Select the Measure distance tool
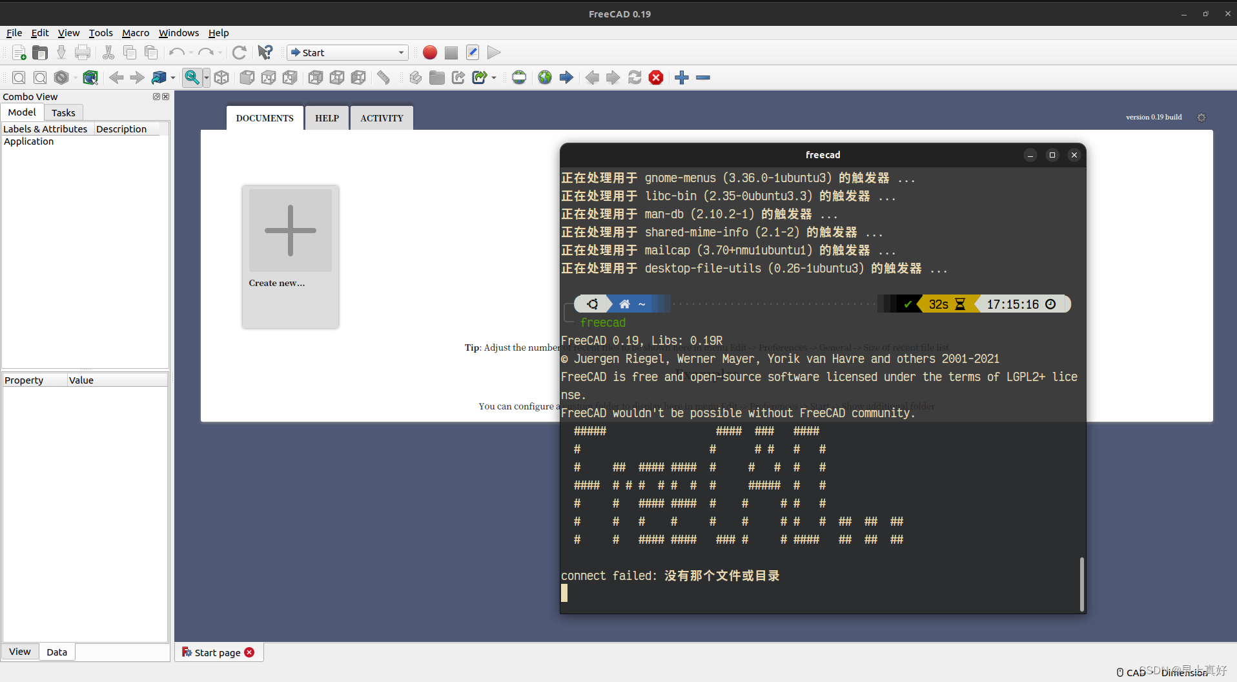This screenshot has width=1237, height=682. (383, 77)
